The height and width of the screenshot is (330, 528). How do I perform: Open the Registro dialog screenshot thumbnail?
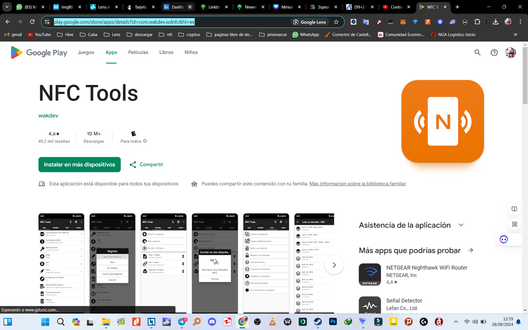click(x=112, y=263)
